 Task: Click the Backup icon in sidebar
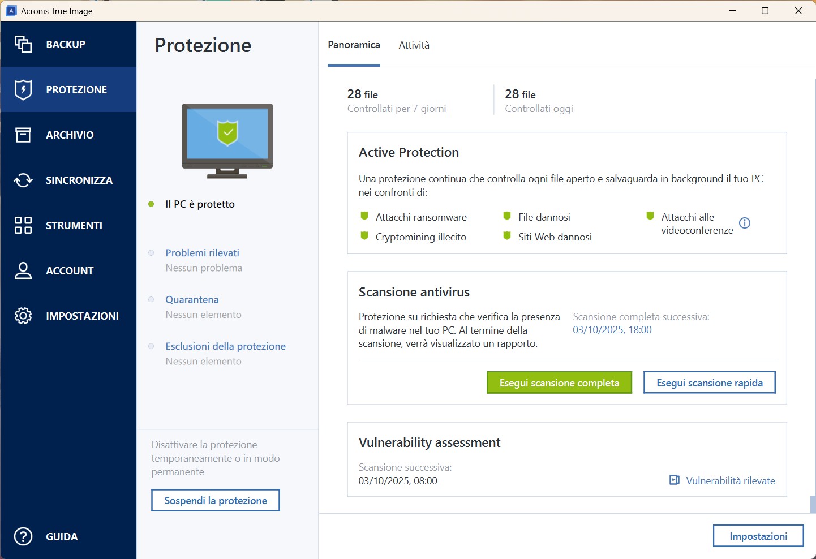(23, 44)
